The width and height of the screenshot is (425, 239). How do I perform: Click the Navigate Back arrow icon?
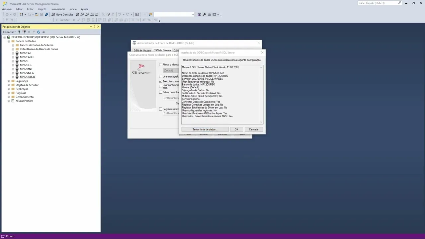point(7,14)
